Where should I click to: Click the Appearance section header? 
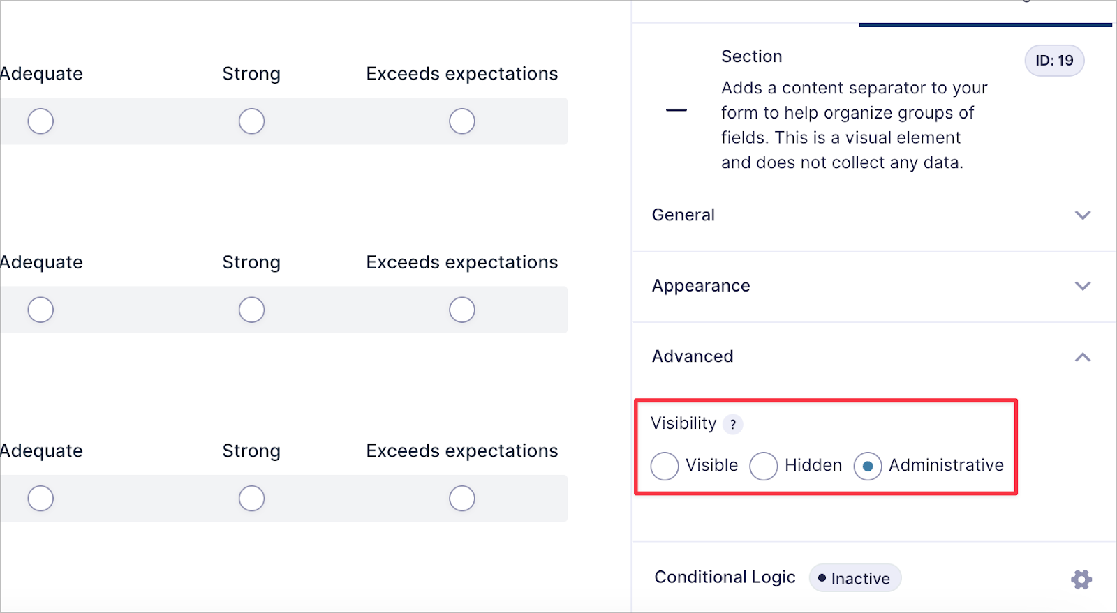(x=701, y=286)
